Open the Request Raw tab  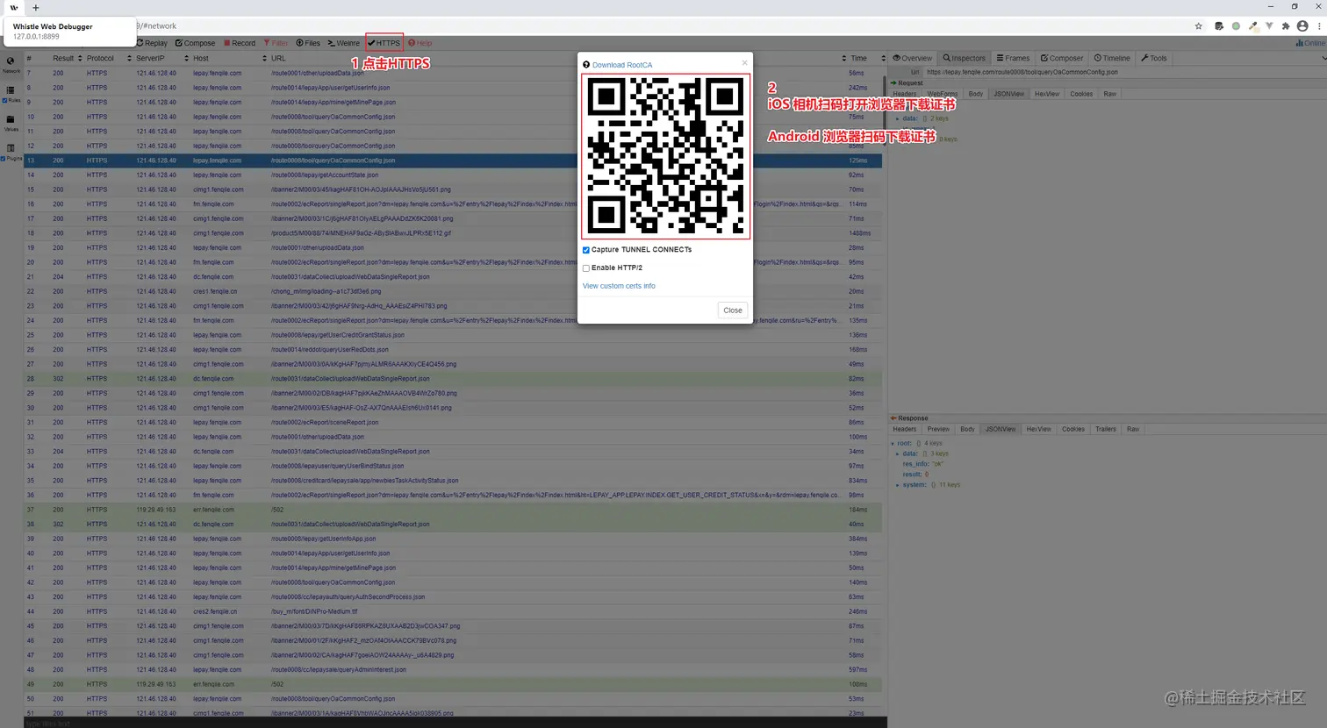point(1110,94)
